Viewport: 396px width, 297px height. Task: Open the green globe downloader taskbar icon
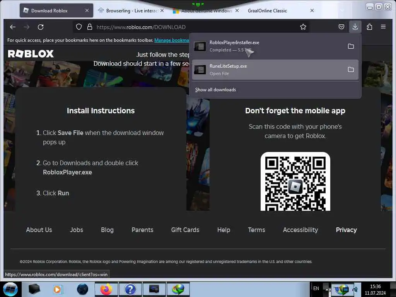coord(178,289)
